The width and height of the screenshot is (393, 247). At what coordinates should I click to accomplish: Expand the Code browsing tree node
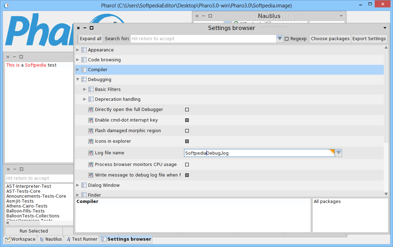[77, 60]
